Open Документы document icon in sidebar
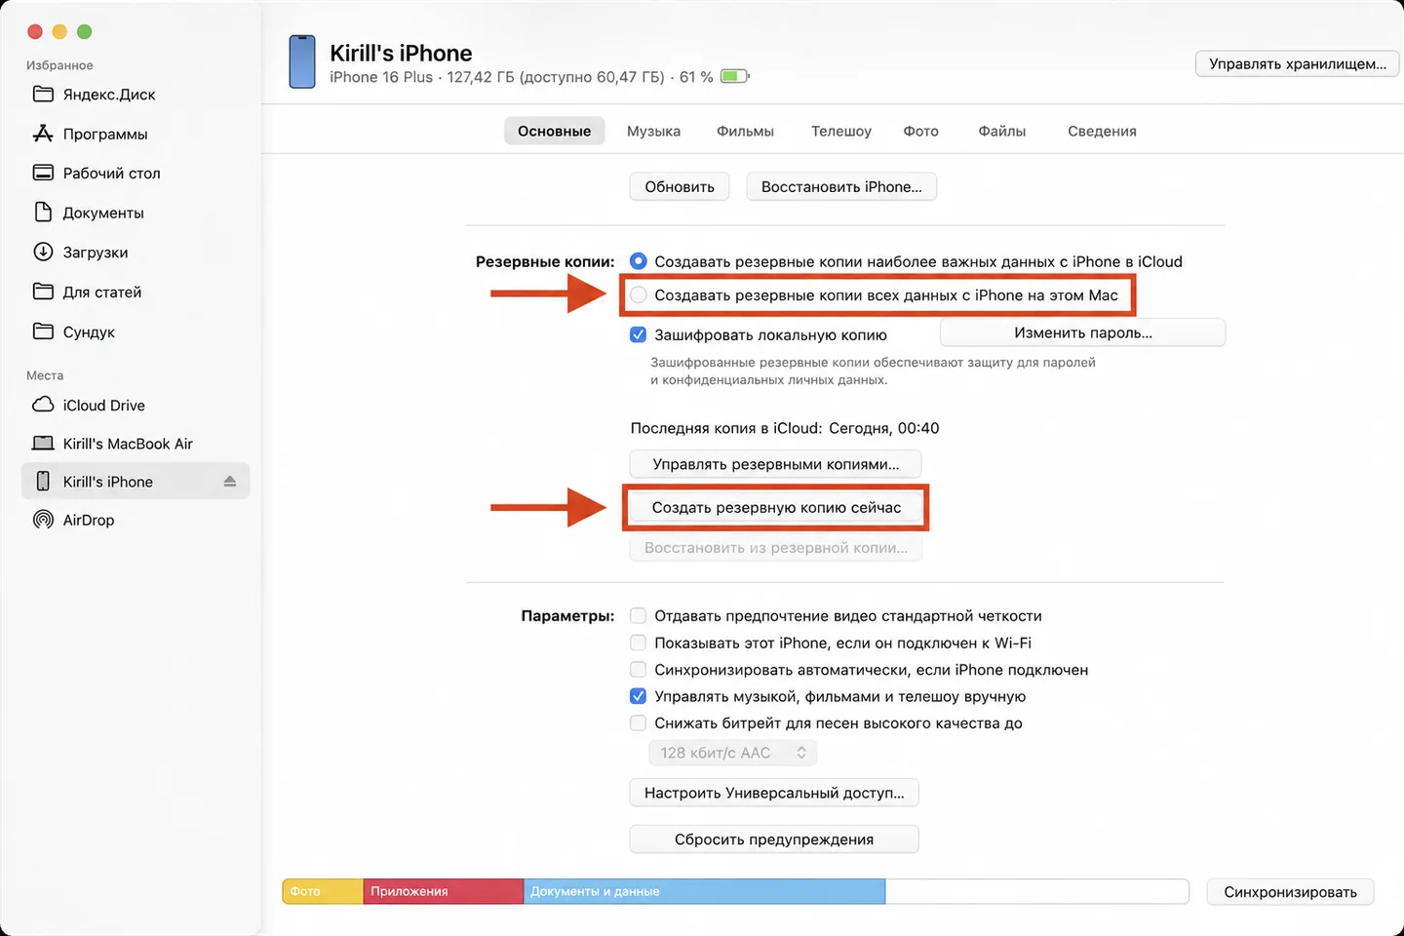Image resolution: width=1404 pixels, height=936 pixels. coord(43,213)
